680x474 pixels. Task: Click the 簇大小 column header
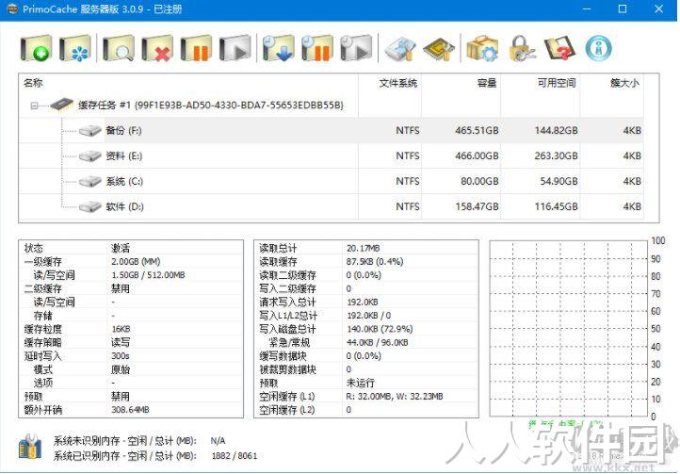coord(612,83)
